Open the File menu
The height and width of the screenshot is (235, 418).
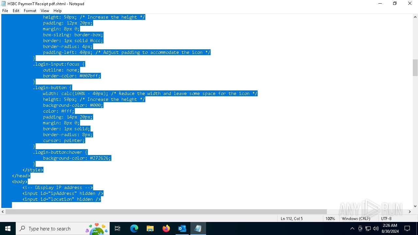pos(5,11)
